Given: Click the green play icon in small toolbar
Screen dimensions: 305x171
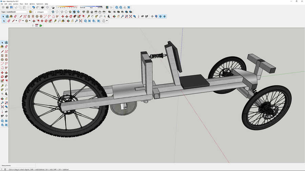Looking at the screenshot, I should [41, 25].
